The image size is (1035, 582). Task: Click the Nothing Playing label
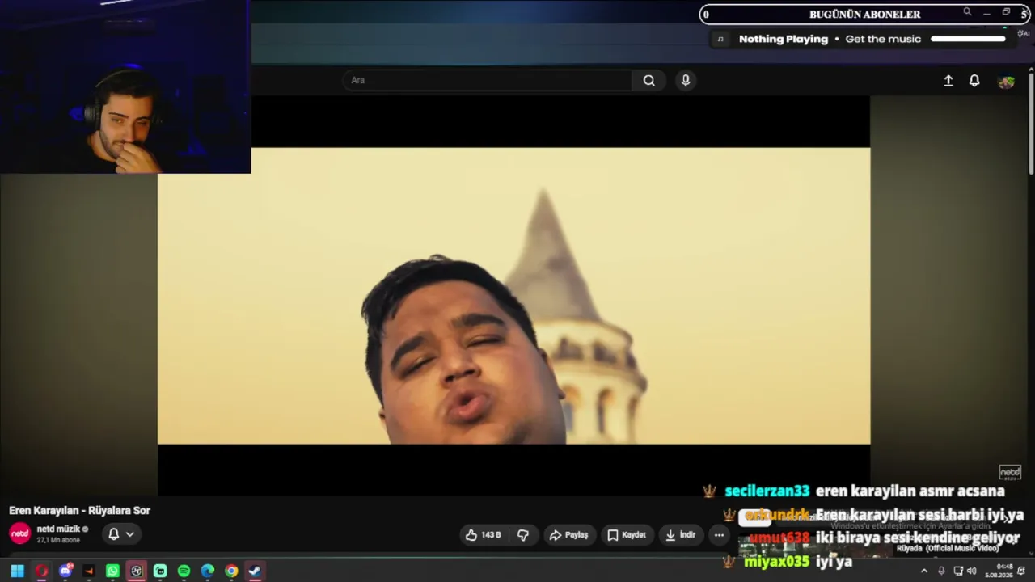tap(784, 39)
